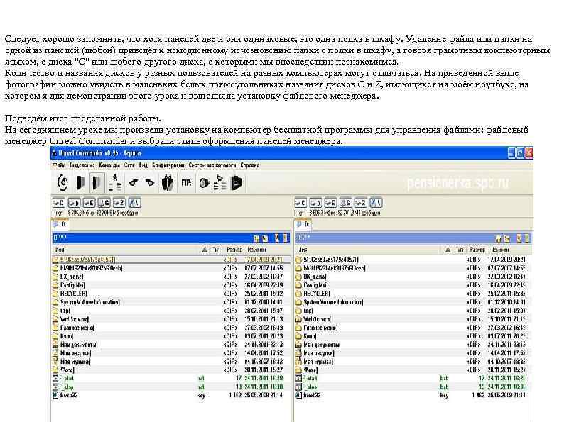Select the D: tab of the left panel
Image resolution: width=564 pixels, height=422 pixels.
60,224
